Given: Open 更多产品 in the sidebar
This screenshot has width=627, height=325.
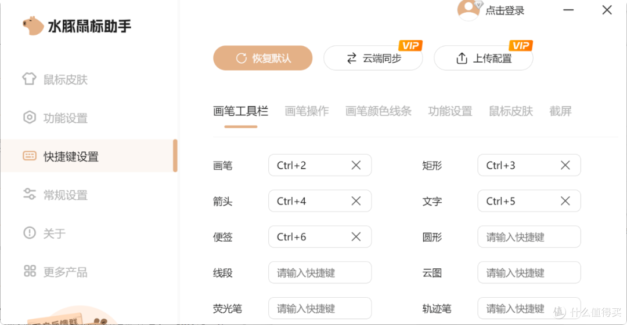Looking at the screenshot, I should (x=55, y=272).
